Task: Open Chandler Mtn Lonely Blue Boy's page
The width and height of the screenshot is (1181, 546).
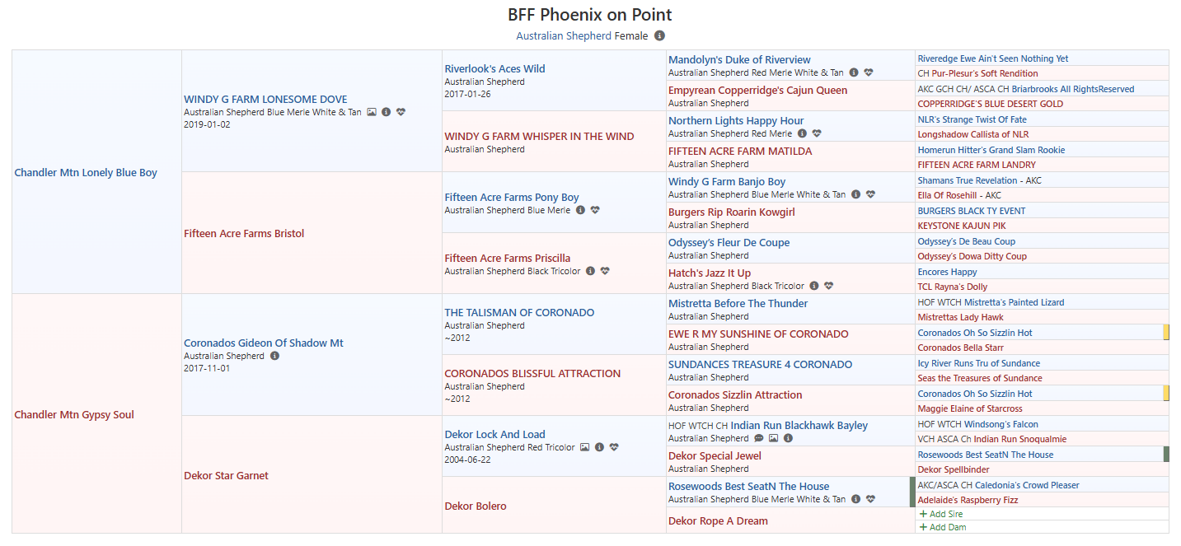Action: tap(86, 173)
